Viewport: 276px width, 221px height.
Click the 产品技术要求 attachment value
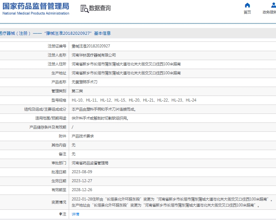click(83, 136)
